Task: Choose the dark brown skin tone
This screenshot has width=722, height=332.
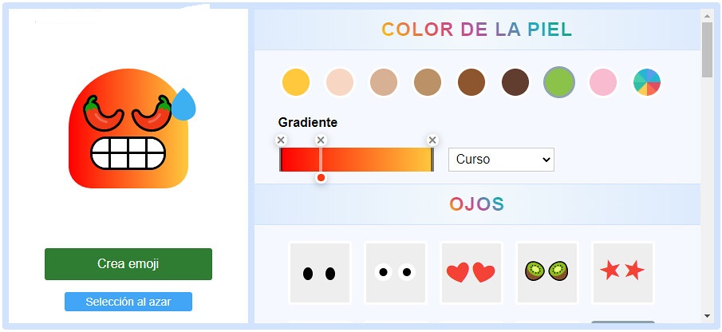Action: click(x=515, y=81)
